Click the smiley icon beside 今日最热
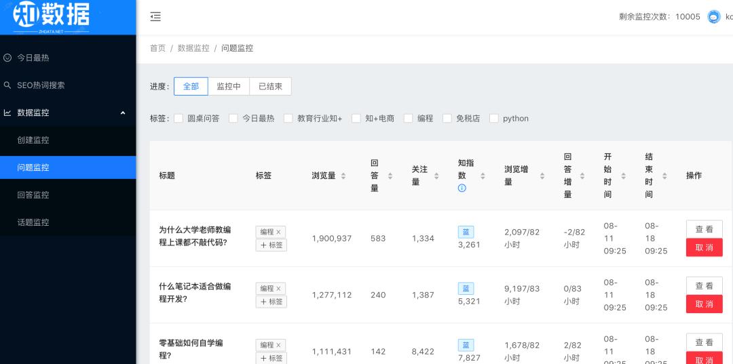The height and width of the screenshot is (364, 733). point(7,58)
